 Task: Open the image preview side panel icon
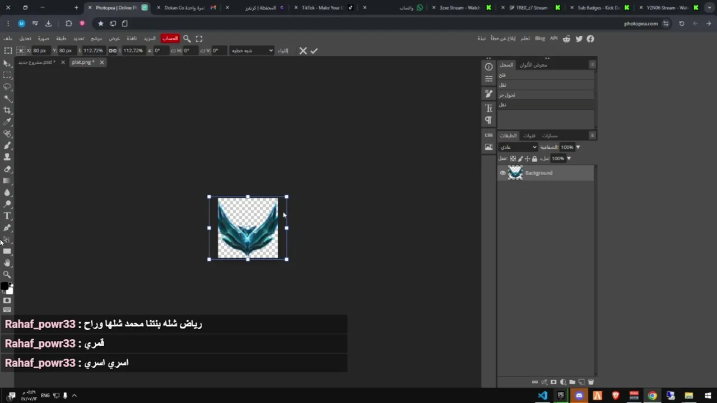[488, 147]
